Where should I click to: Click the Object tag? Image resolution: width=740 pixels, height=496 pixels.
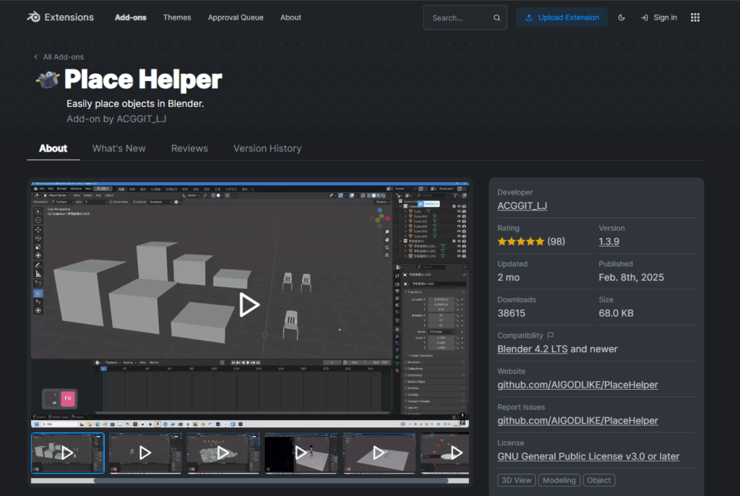coord(599,480)
